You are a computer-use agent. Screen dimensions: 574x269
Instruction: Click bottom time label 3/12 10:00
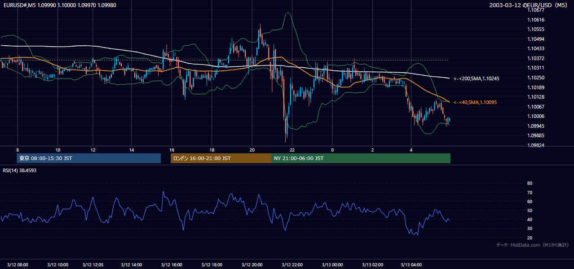(57, 265)
